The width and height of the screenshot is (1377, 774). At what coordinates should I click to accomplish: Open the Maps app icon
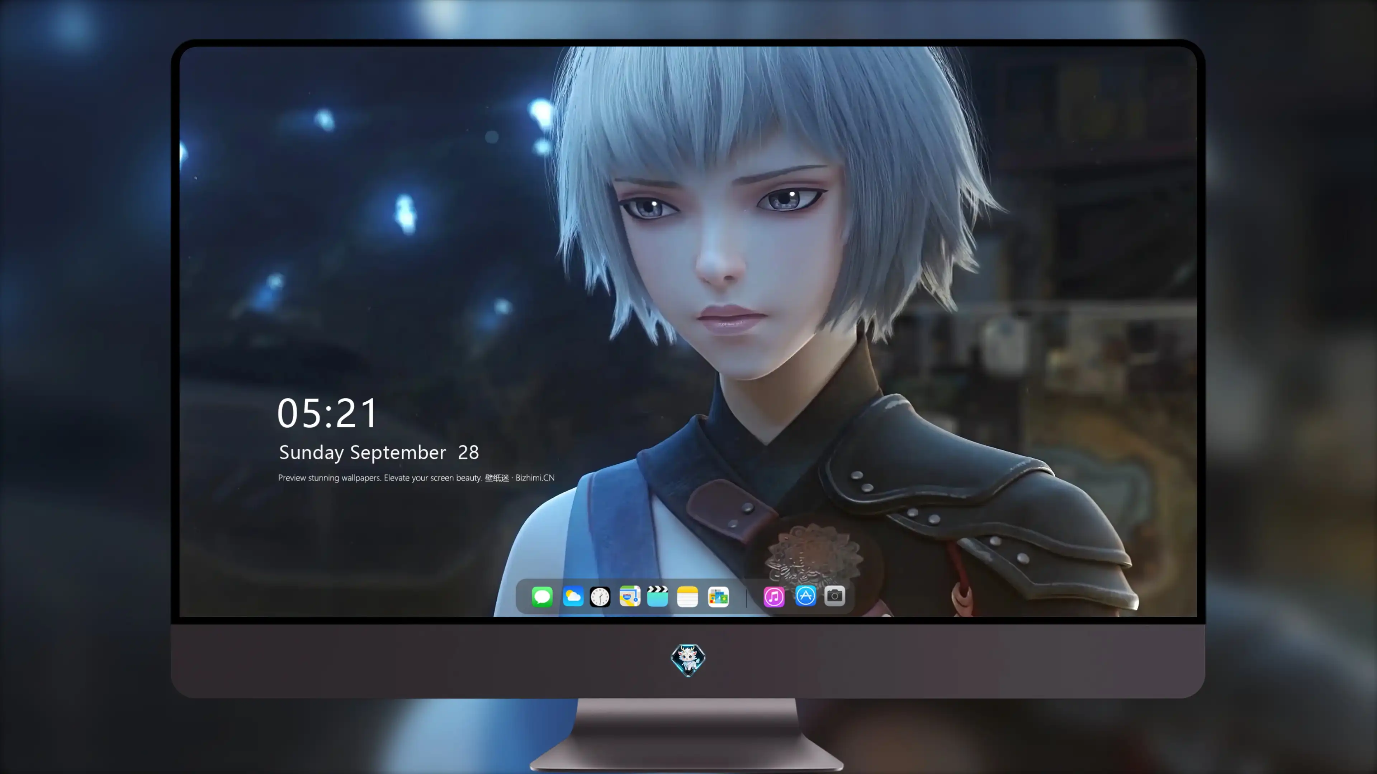click(x=630, y=597)
